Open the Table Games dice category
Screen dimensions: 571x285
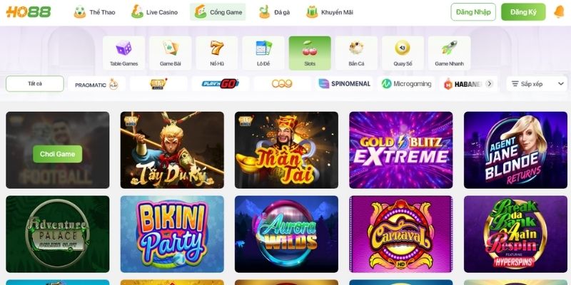[123, 53]
